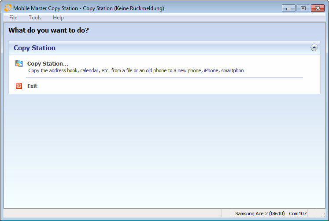329x221 pixels.
Task: Open the Help menu
Action: tap(58, 18)
